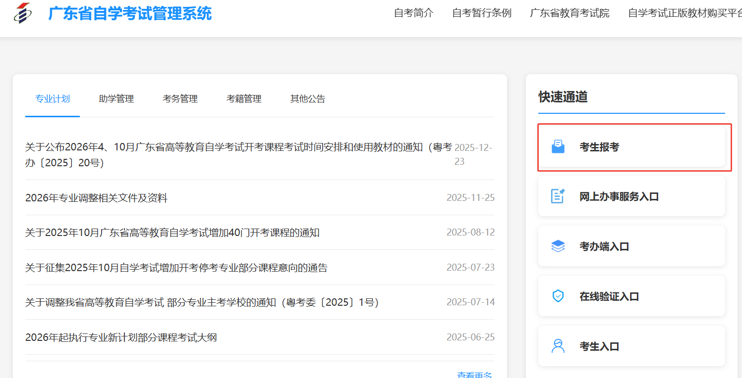Screen dimensions: 742x378
Task: Open 自学考试正版教材购买平台 navigation link
Action: 685,13
